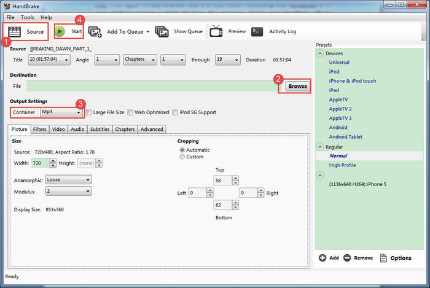Open the Tools menu
Image resolution: width=430 pixels, height=288 pixels.
coord(28,17)
